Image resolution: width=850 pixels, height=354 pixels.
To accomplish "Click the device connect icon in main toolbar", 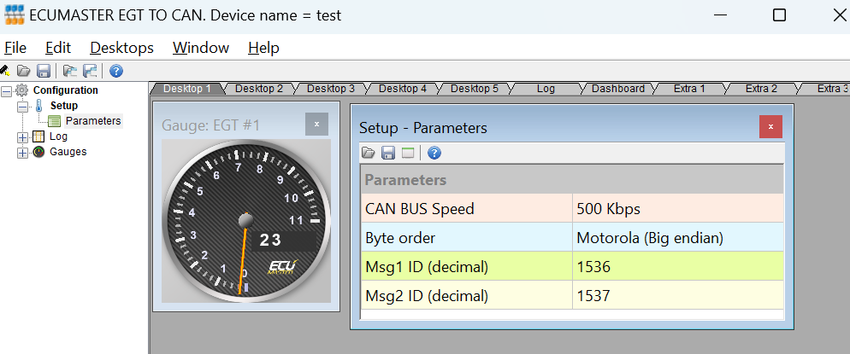I will (x=4, y=71).
